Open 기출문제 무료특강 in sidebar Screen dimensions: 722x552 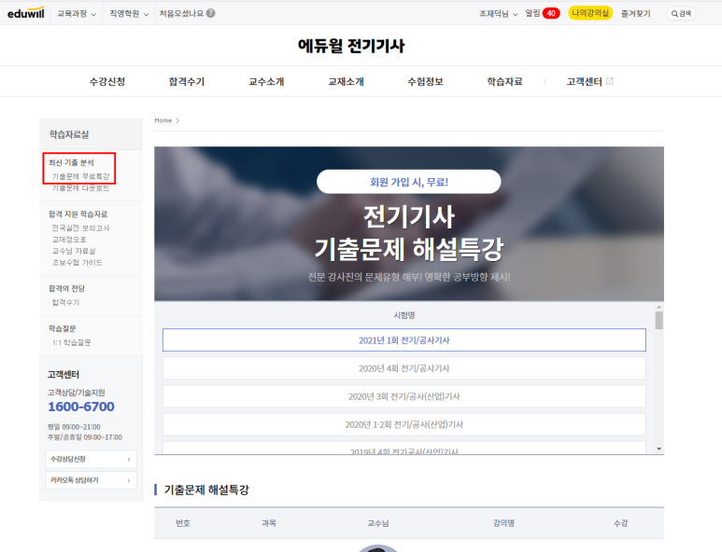(x=80, y=176)
